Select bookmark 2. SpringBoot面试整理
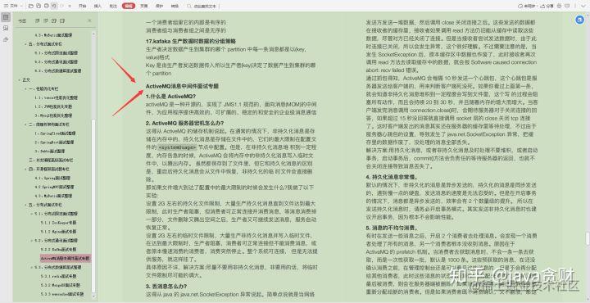 pyautogui.click(x=54, y=142)
